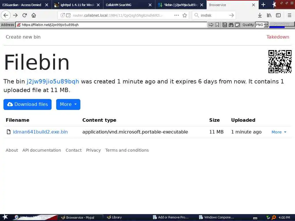Click the Filebin QR code image
295x221 pixels.
point(280,62)
